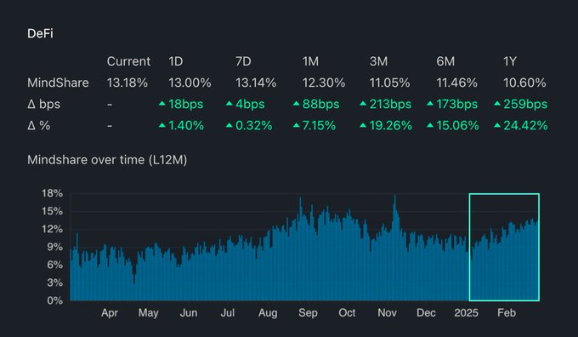The height and width of the screenshot is (337, 578).
Task: Click the 6% y-axis label
Action: 55,265
